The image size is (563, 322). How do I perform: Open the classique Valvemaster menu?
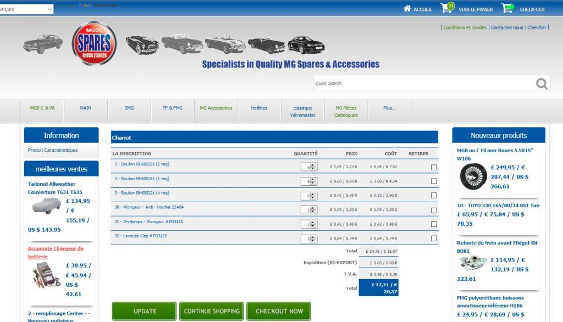coord(303,112)
